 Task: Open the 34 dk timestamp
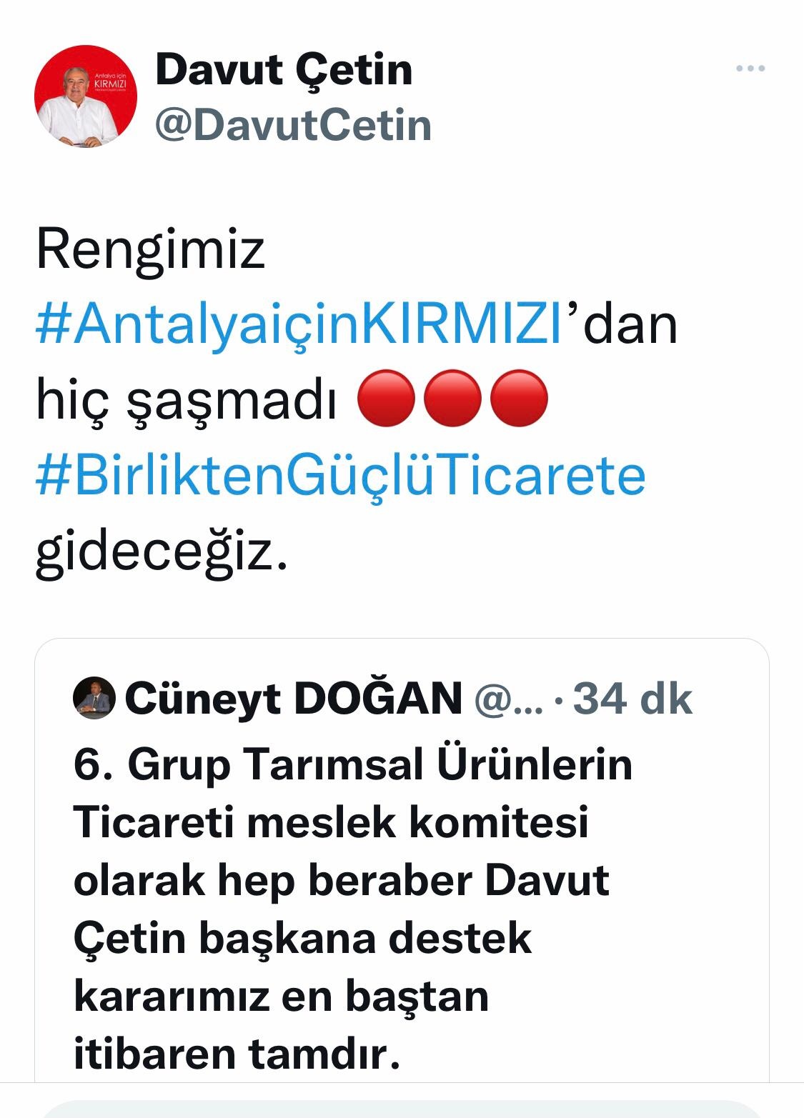coord(632,698)
